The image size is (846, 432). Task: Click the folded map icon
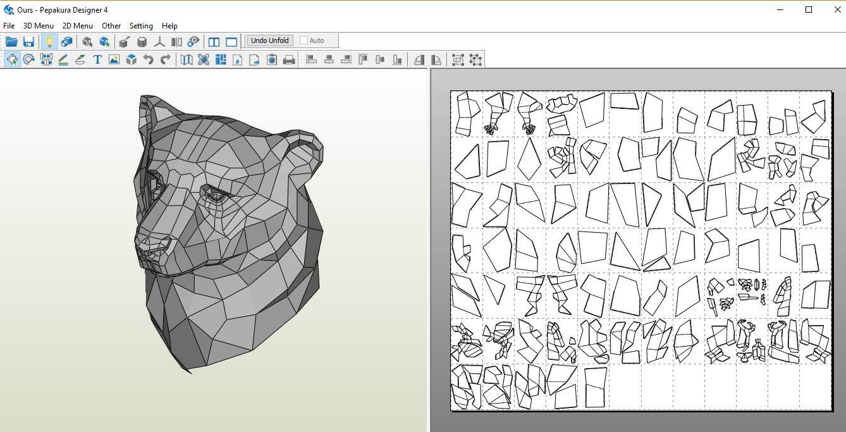pos(187,59)
